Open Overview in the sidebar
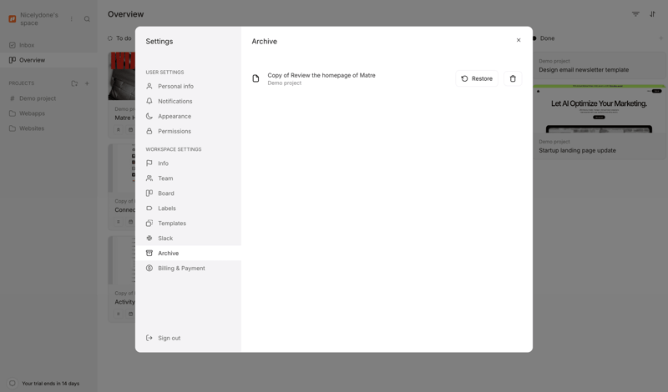668x392 pixels. coord(48,60)
